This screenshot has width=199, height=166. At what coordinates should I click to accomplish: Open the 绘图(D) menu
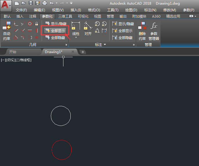(131, 10)
